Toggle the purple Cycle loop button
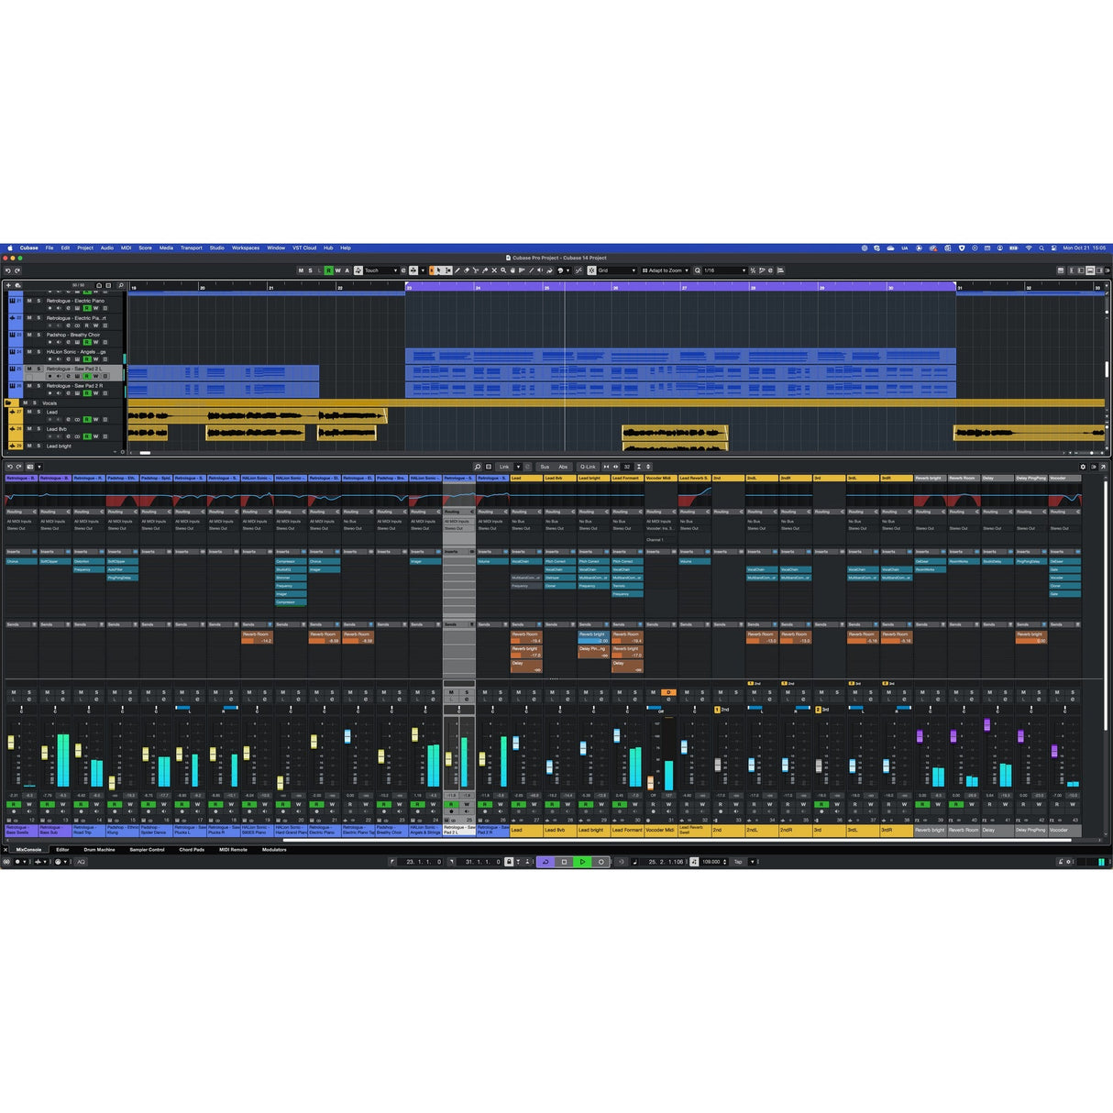This screenshot has height=1113, width=1113. click(545, 862)
